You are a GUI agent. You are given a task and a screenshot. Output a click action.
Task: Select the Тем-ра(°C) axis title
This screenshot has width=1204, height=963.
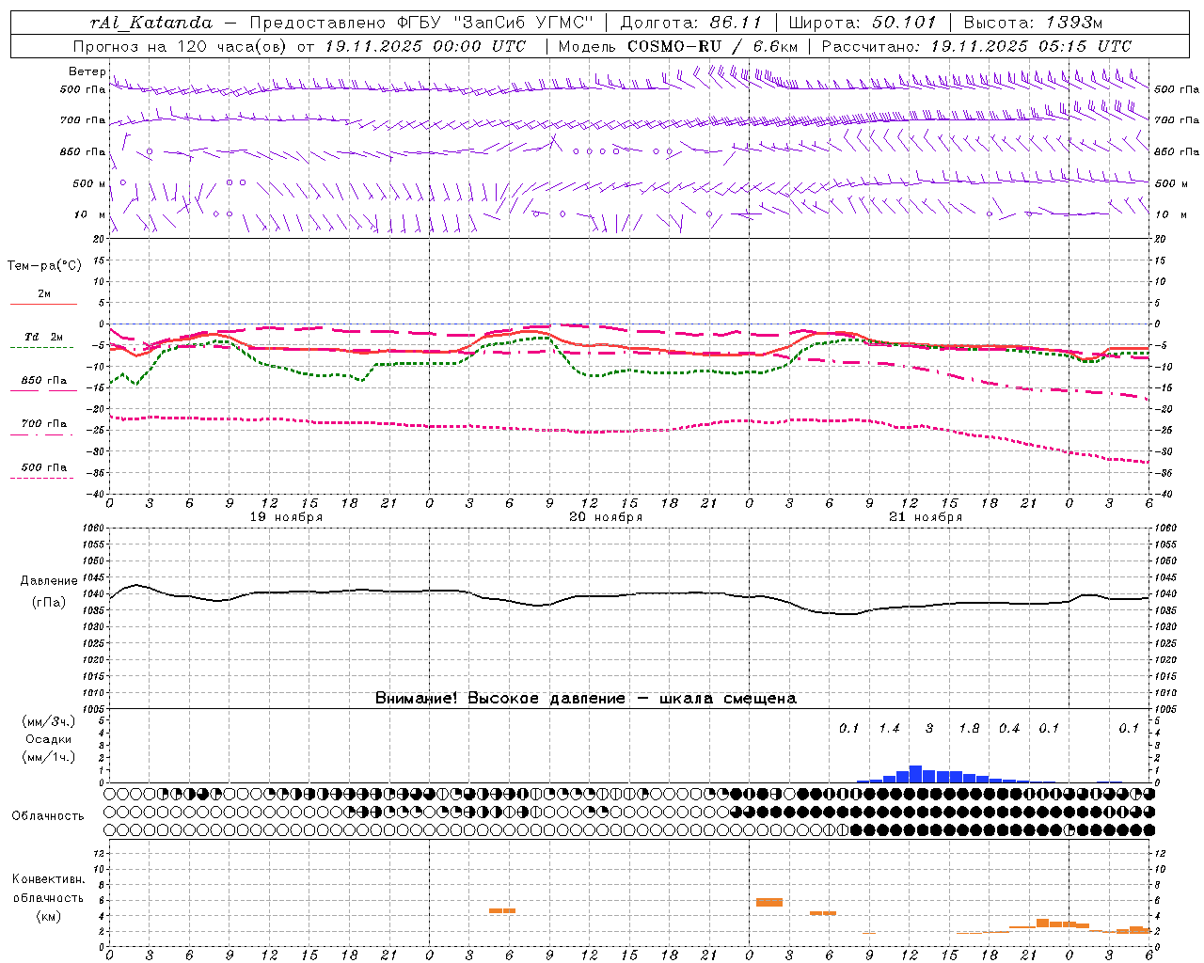click(44, 266)
